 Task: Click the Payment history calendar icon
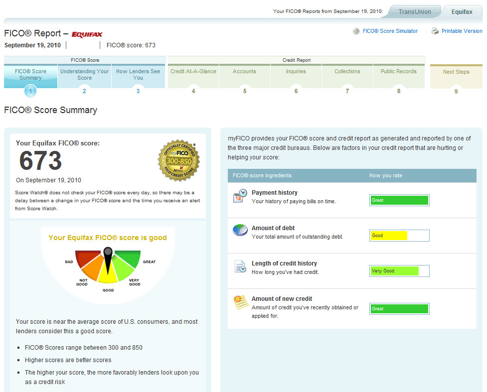click(x=240, y=196)
